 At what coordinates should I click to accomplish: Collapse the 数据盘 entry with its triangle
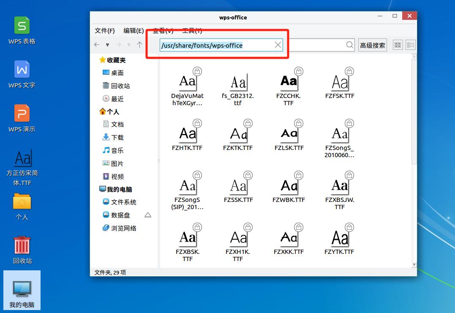pos(148,215)
